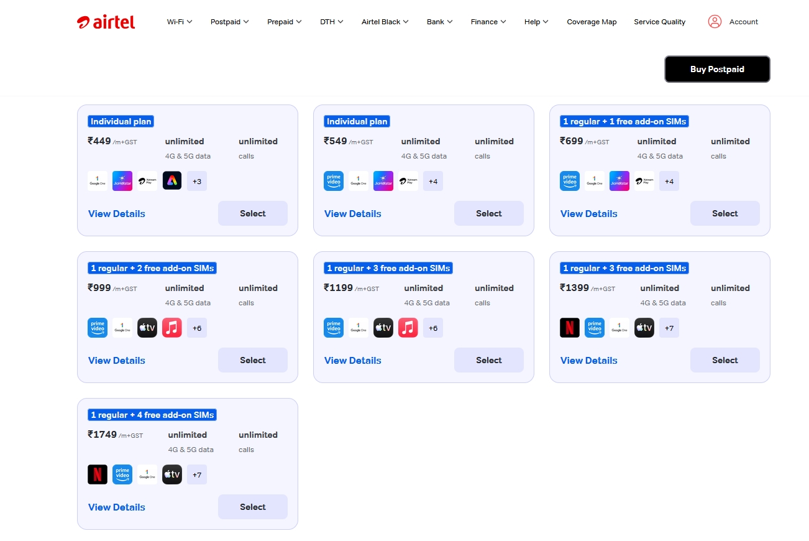
Task: Click JioHotstar icon in ₹449 plan
Action: pos(122,181)
